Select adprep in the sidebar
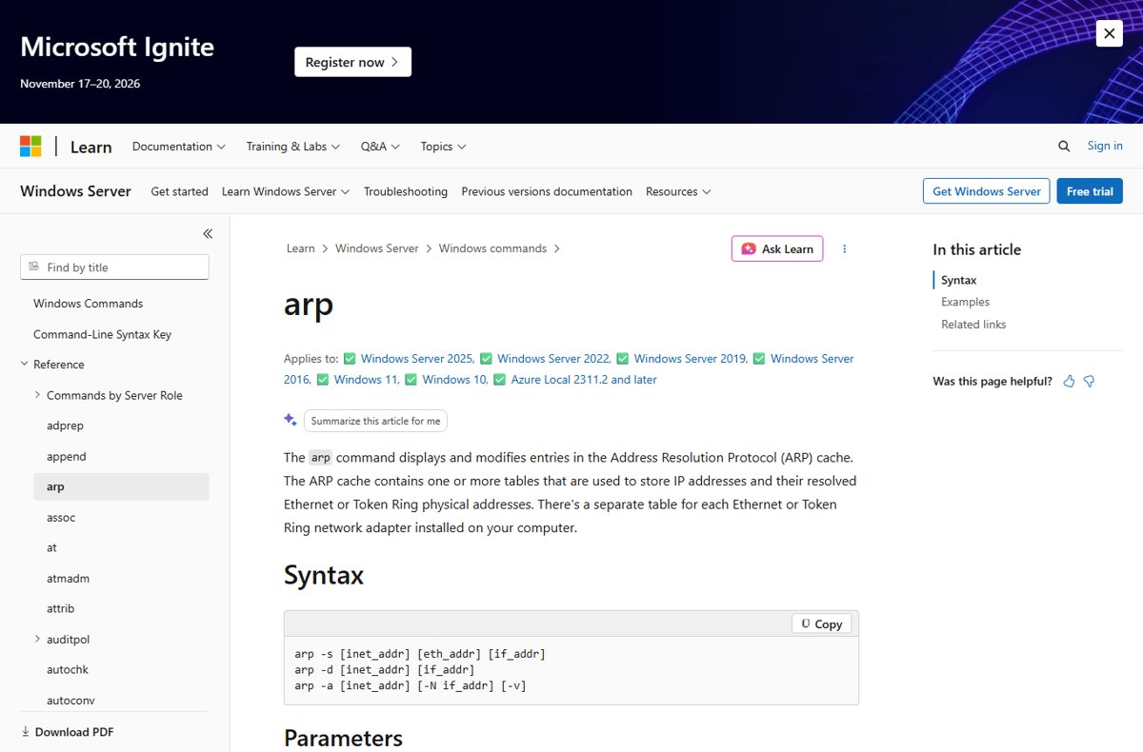The height and width of the screenshot is (752, 1143). [x=65, y=425]
